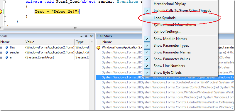235x111 pixels.
Task: Toggle Show Byte Offsets option
Action: 147,73
